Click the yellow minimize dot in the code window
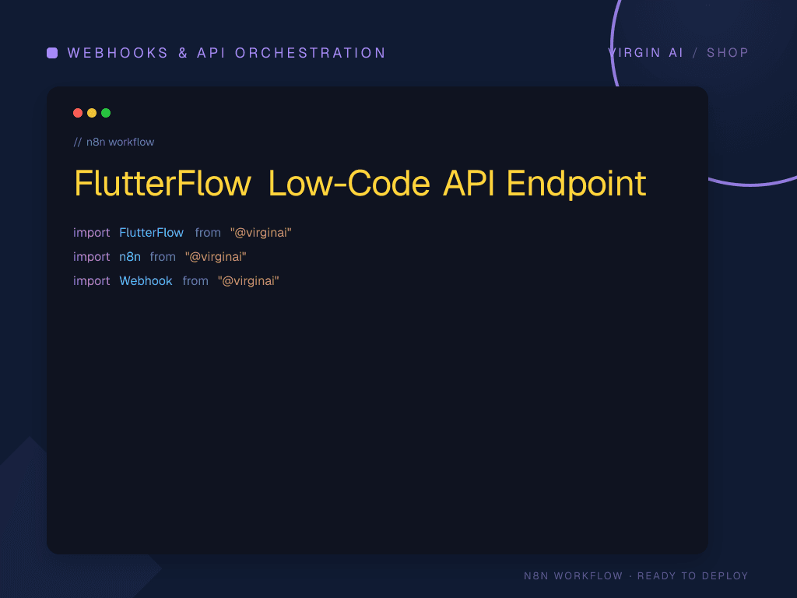The height and width of the screenshot is (598, 797). [x=92, y=113]
